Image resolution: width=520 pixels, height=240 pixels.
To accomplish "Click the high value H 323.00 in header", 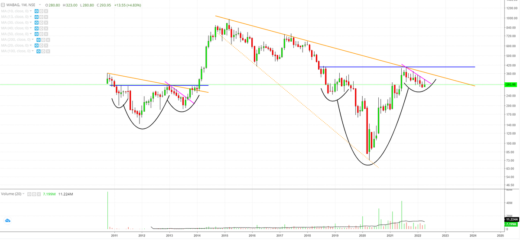I will coord(70,5).
